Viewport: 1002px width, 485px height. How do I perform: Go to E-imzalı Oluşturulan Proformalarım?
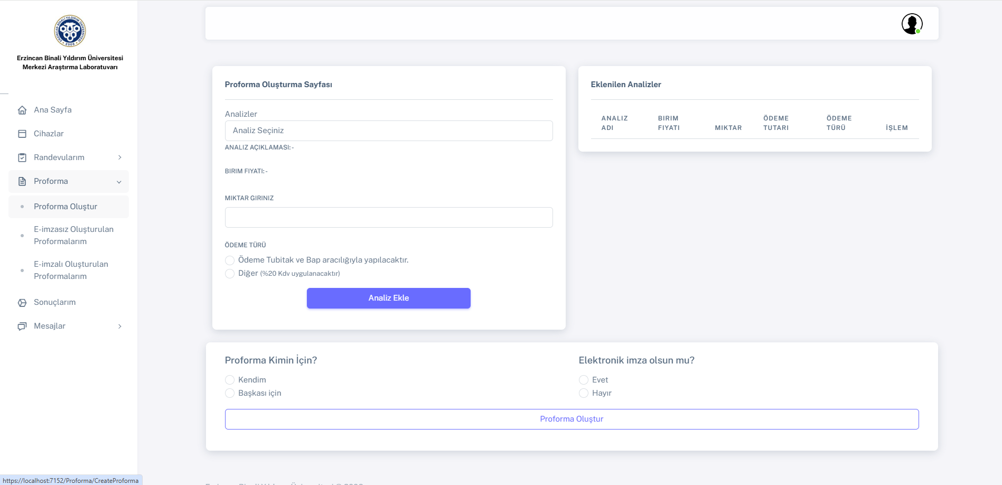(71, 270)
